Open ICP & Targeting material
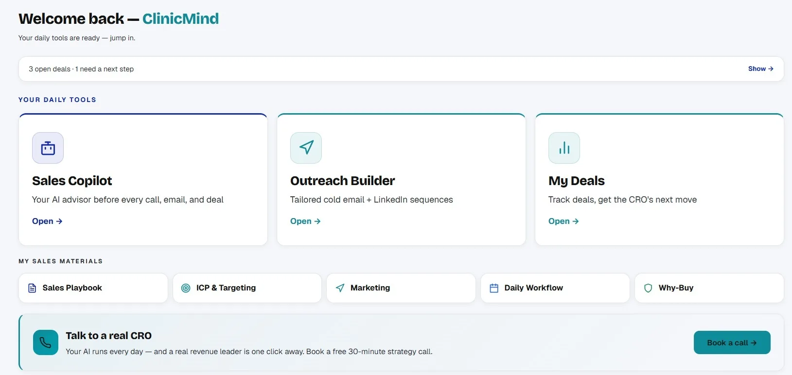Image resolution: width=792 pixels, height=375 pixels. click(x=247, y=288)
